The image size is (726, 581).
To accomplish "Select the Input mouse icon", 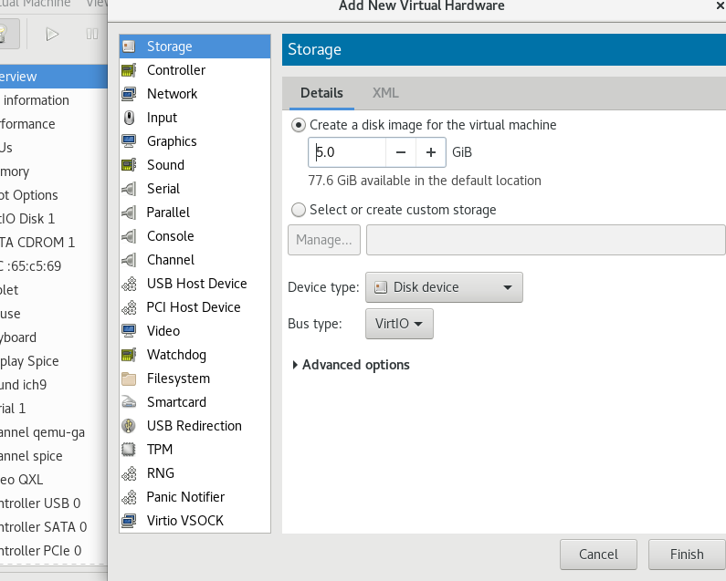I will [129, 118].
